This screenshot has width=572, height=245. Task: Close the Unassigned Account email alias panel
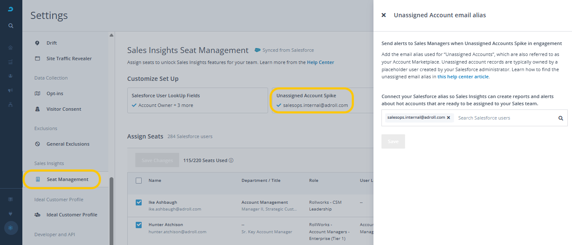click(384, 15)
